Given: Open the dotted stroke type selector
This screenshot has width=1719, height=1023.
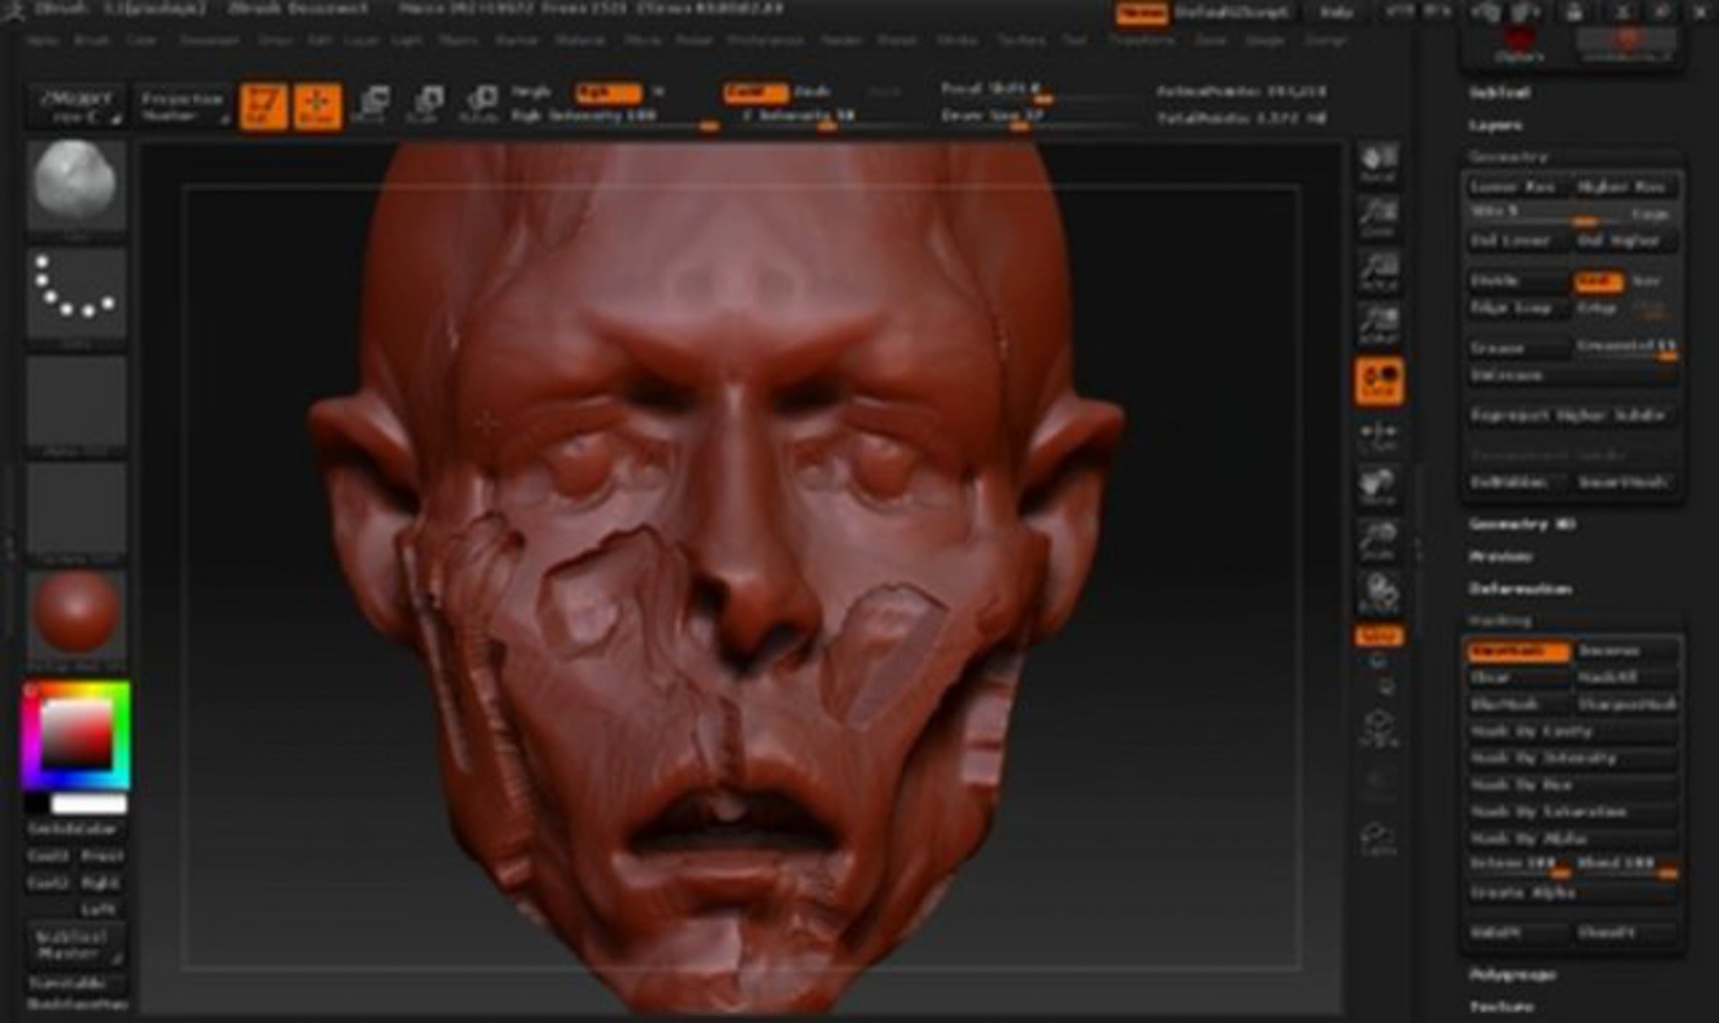Looking at the screenshot, I should (x=77, y=290).
